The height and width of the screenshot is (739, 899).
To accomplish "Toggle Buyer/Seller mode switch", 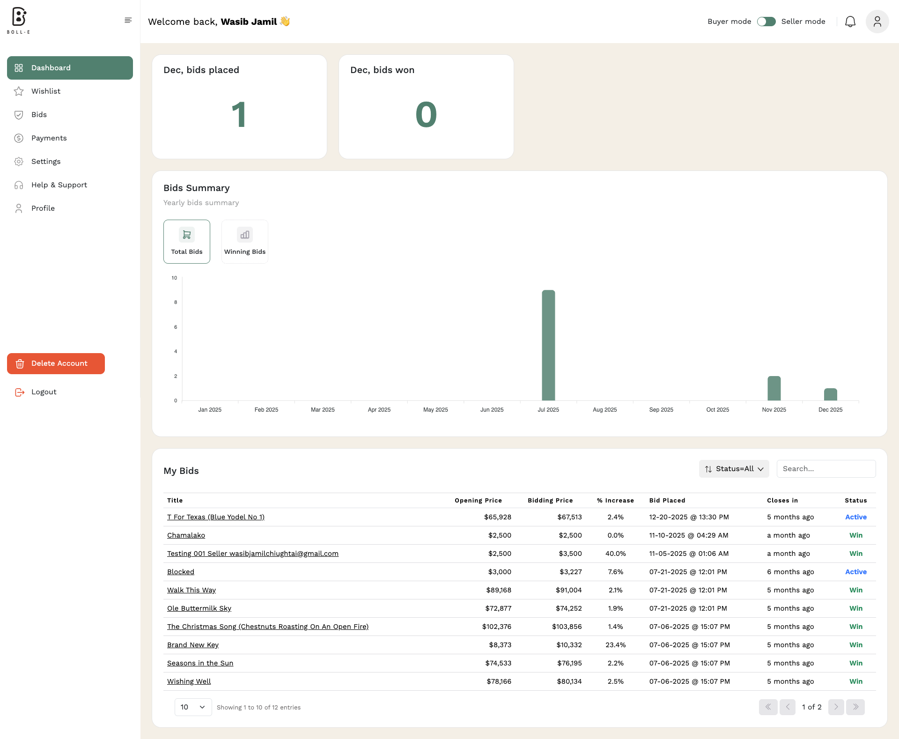I will [x=766, y=22].
